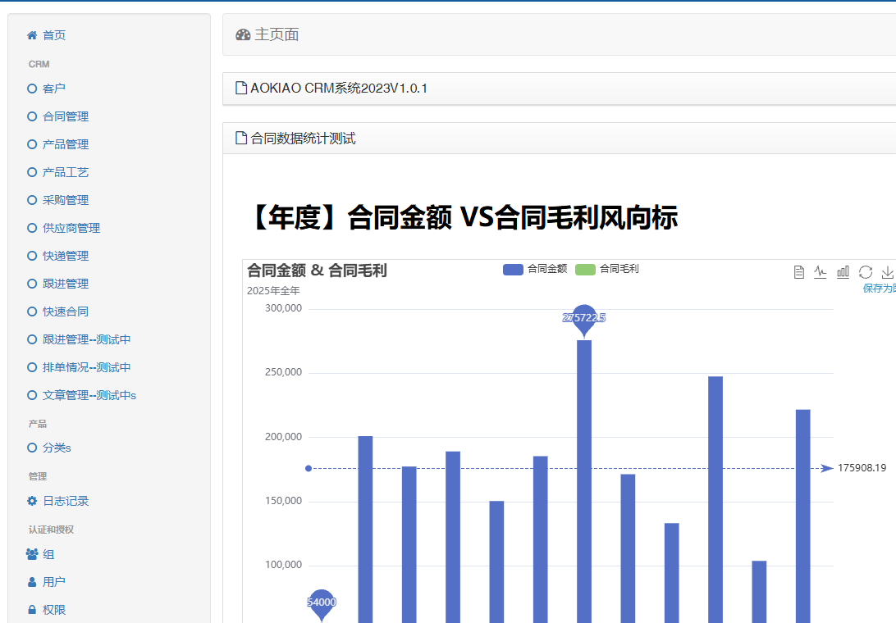Open 跟进管理--测试中 sidebar item
896x623 pixels.
[79, 339]
